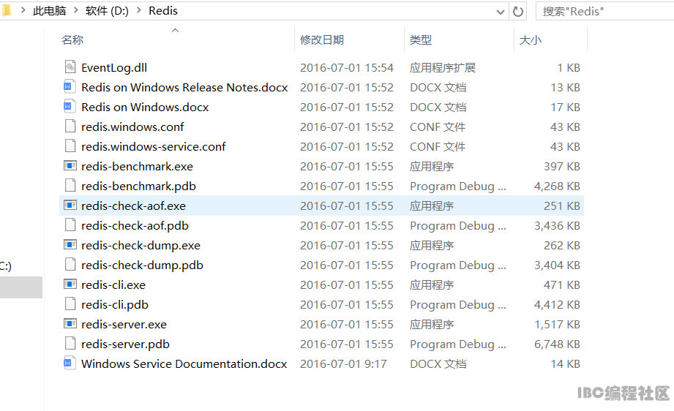674x411 pixels.
Task: Click the 搜索"Redis" search box
Action: [604, 11]
